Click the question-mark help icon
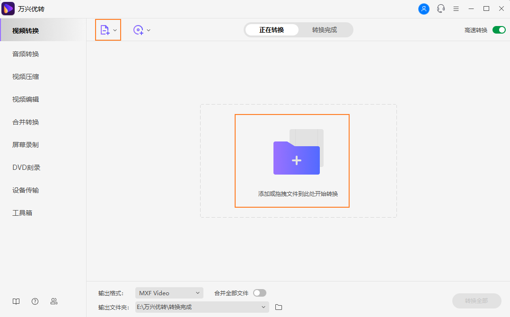 point(35,301)
